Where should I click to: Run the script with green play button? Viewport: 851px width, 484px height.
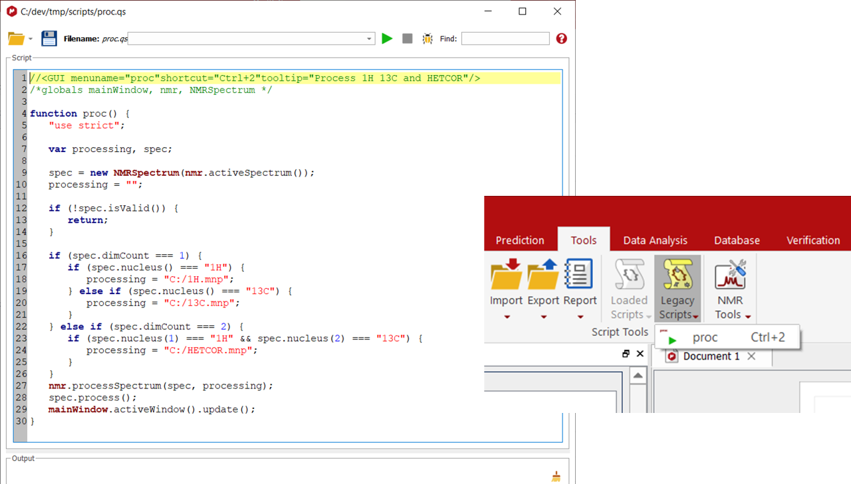pyautogui.click(x=387, y=39)
